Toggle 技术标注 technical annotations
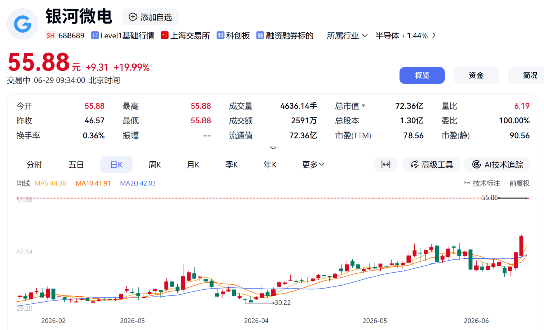 tap(482, 183)
